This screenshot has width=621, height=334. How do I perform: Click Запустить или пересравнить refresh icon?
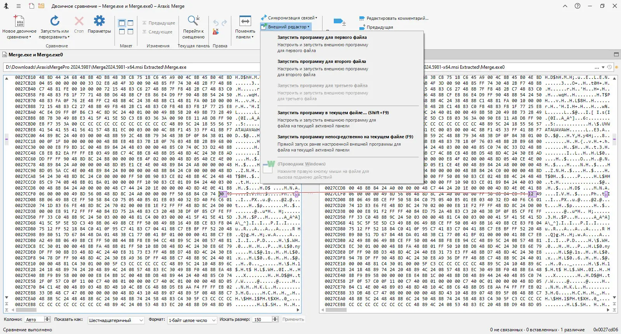click(55, 21)
